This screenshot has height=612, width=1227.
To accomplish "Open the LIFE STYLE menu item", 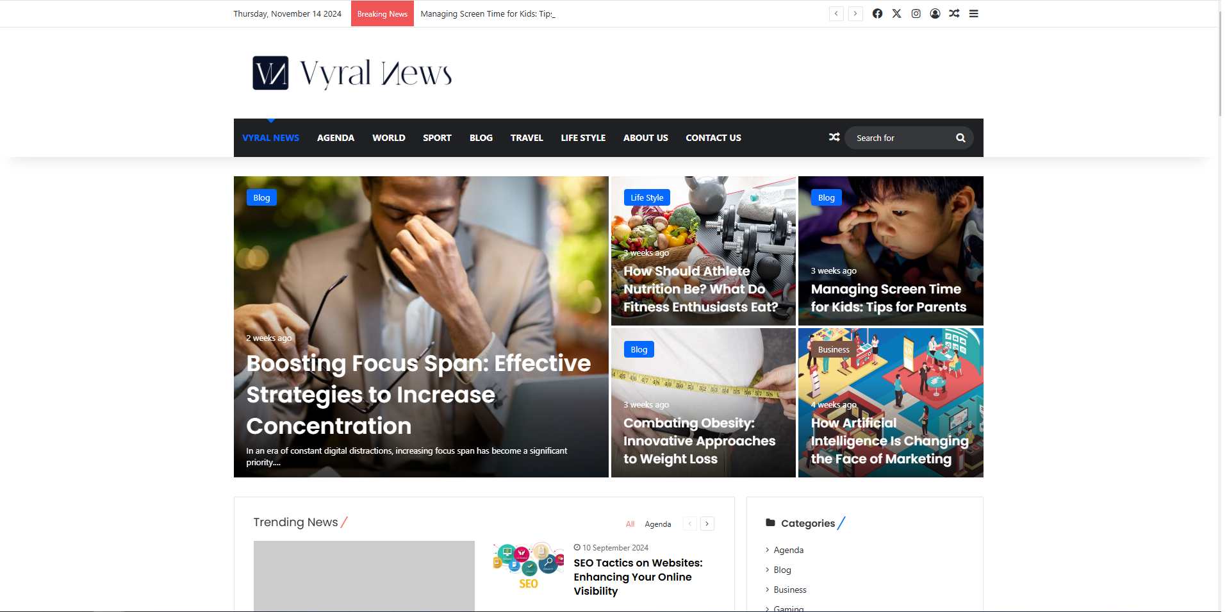I will 583,138.
